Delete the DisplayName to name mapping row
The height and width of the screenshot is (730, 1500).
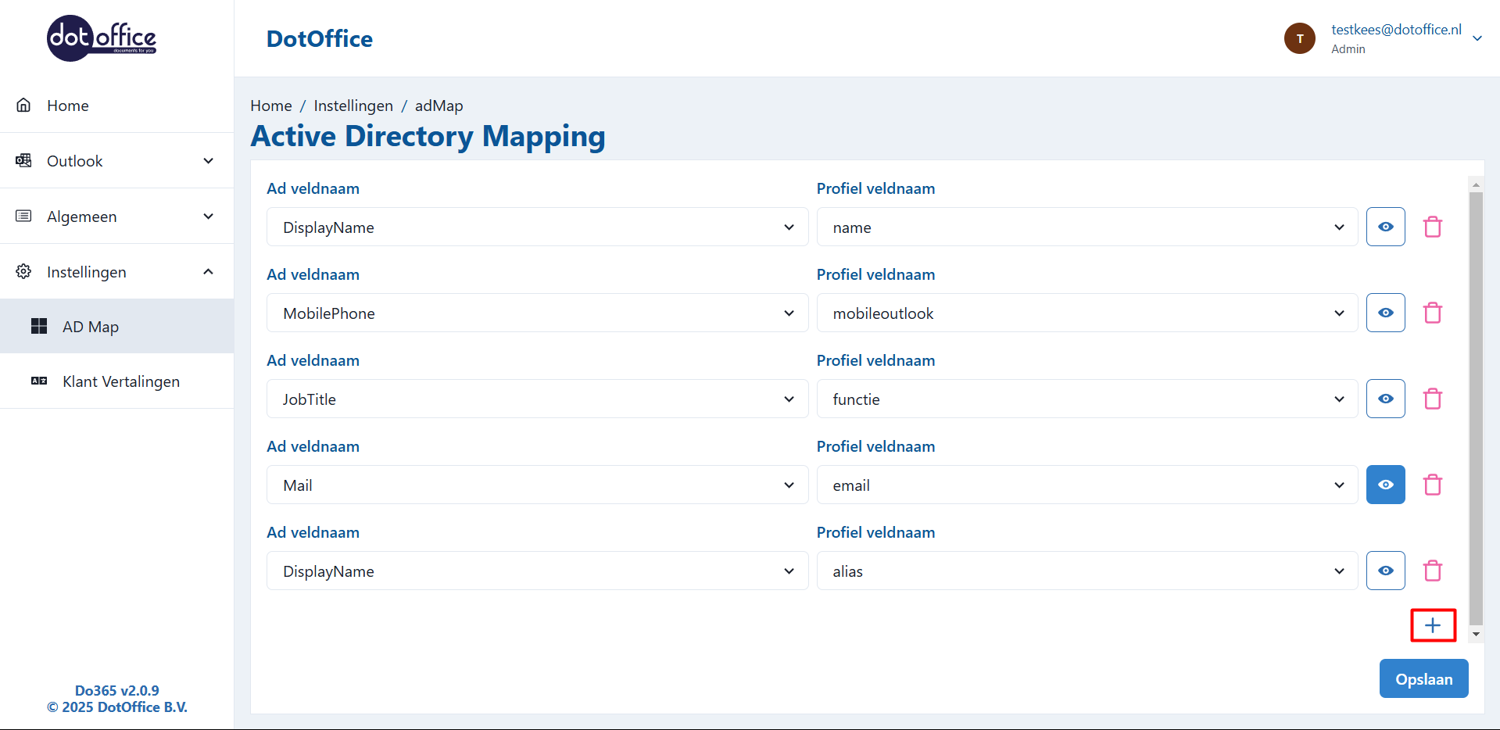click(1432, 227)
